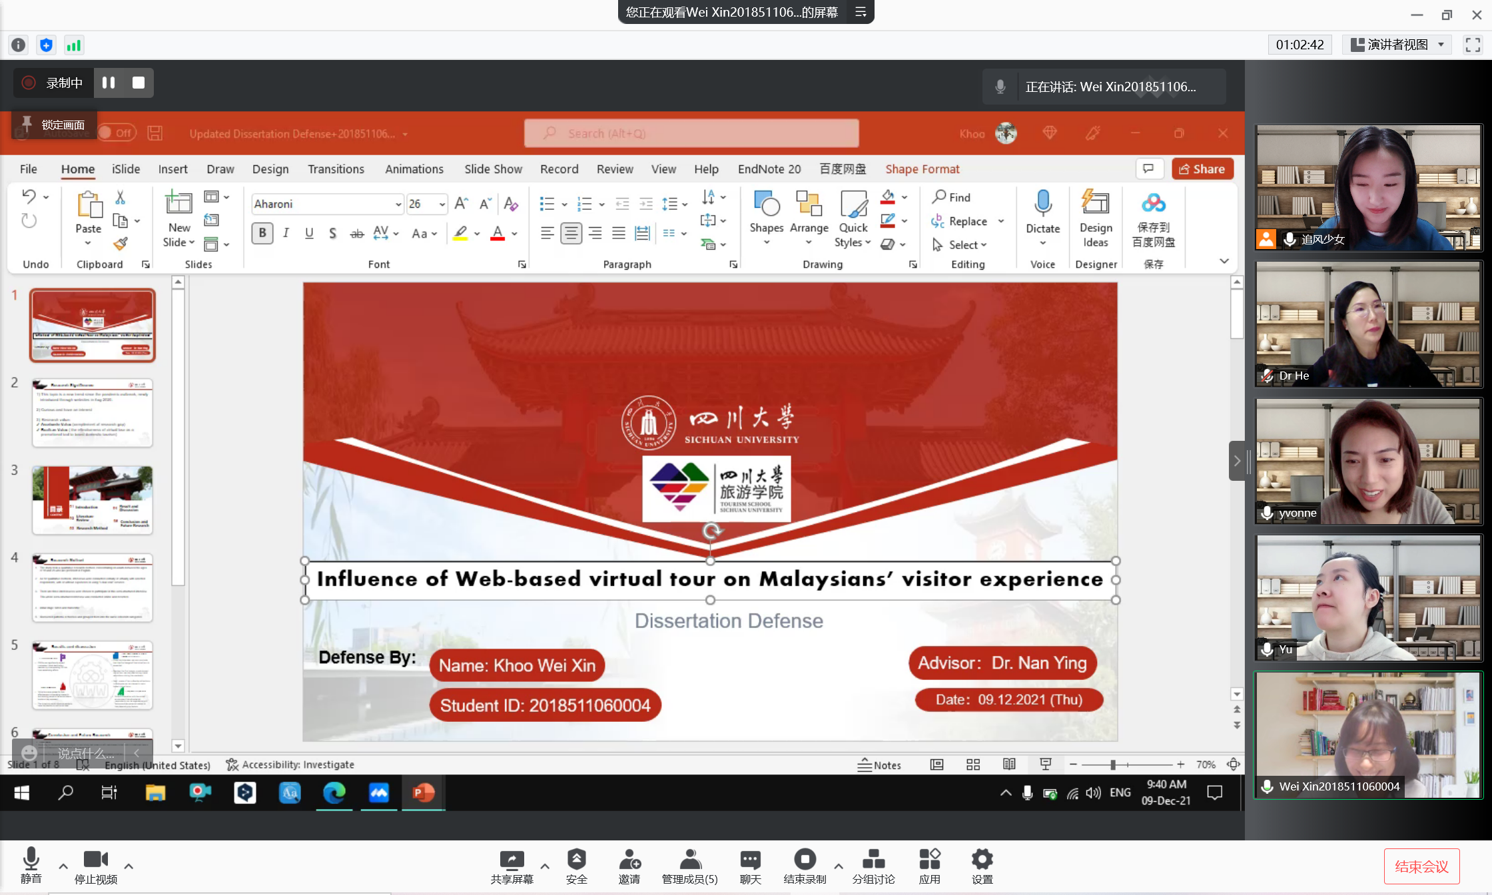Pause the Zoom recording
This screenshot has width=1492, height=895.
pos(109,83)
